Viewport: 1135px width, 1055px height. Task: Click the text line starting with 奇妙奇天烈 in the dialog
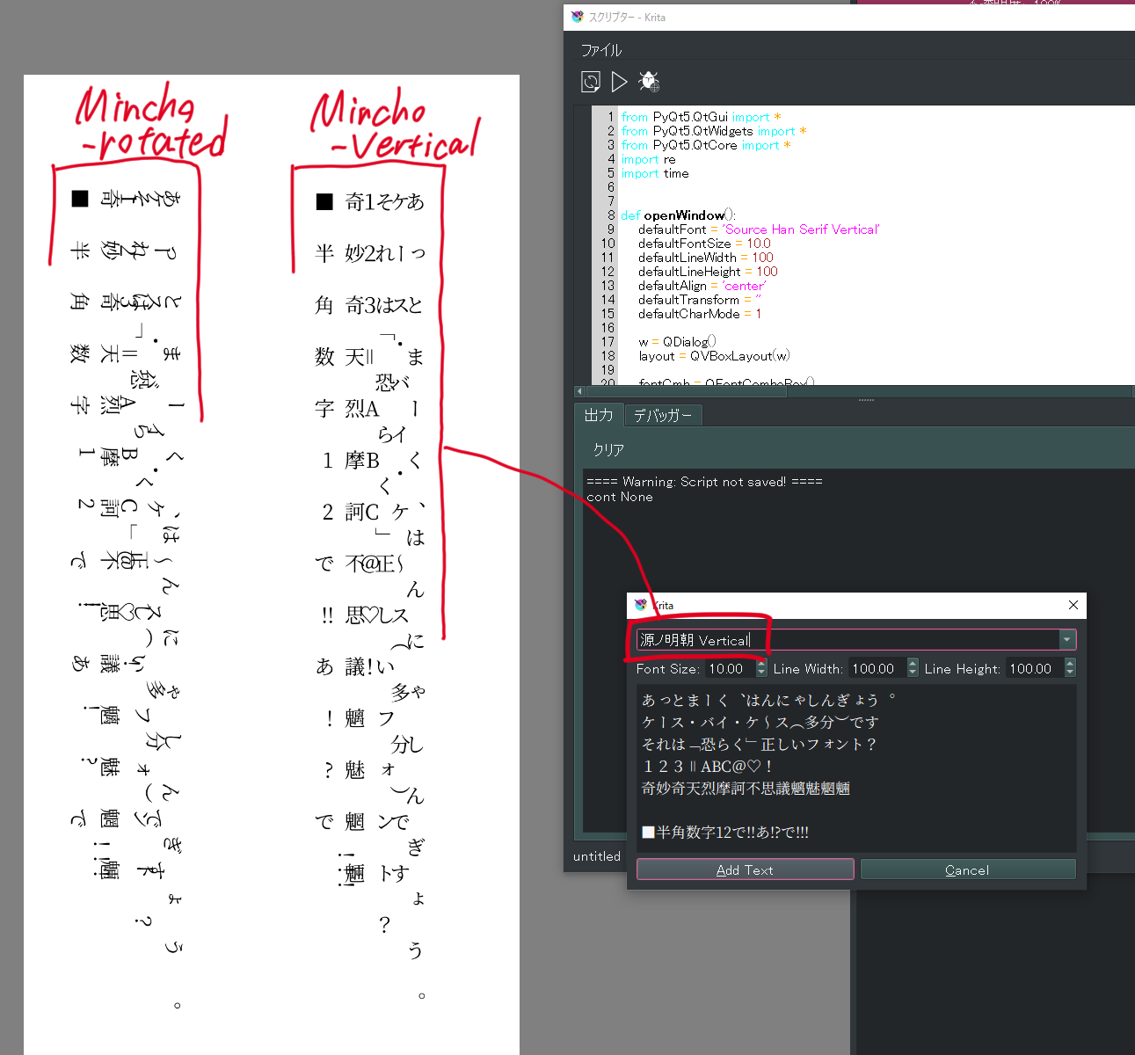(746, 789)
